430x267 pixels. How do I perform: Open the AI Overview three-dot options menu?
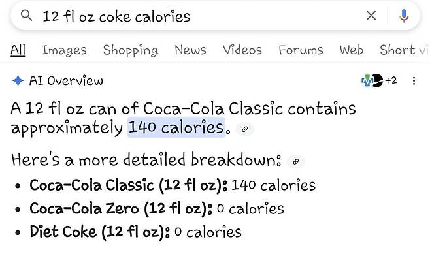tap(414, 81)
